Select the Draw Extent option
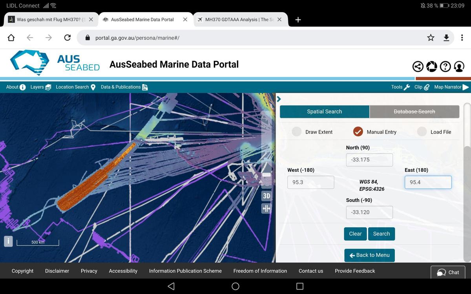The width and height of the screenshot is (471, 294). click(312, 132)
